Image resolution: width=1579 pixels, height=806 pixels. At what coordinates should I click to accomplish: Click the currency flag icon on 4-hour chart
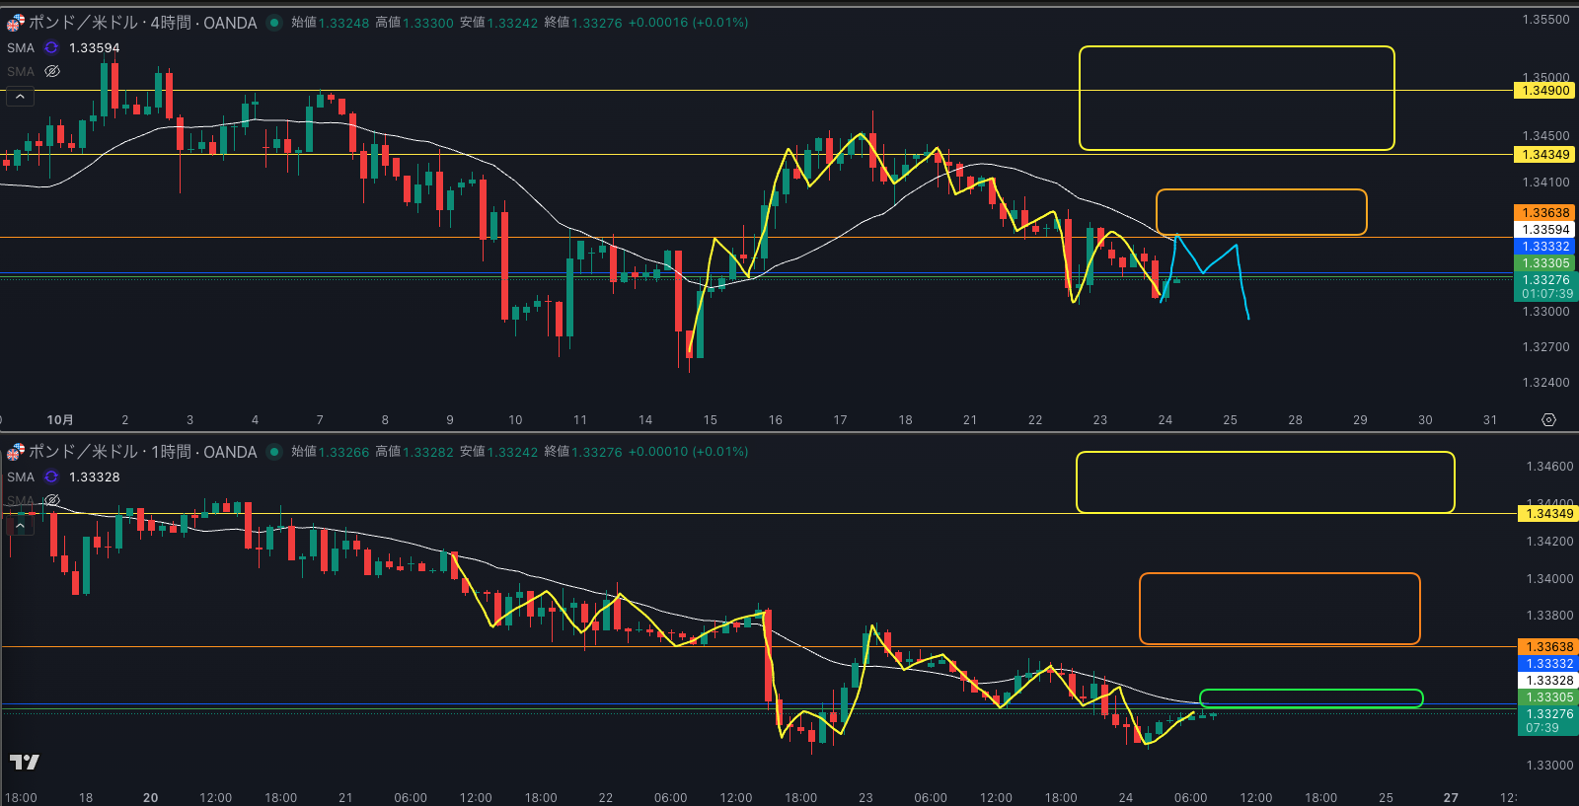pos(16,23)
